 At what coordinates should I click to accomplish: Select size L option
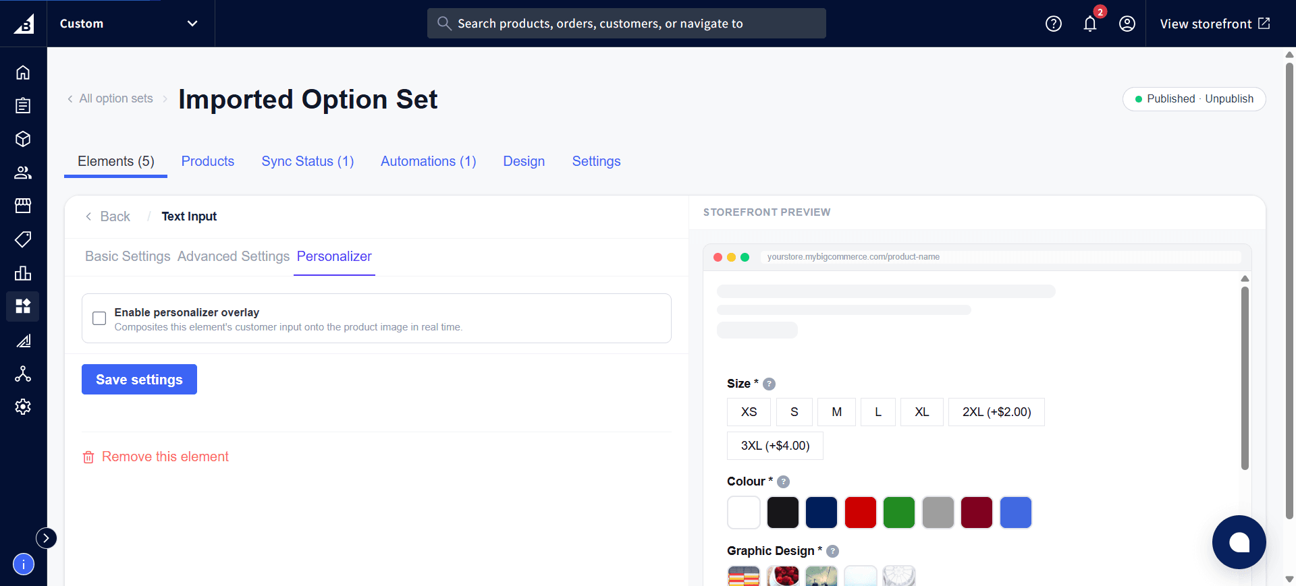pyautogui.click(x=878, y=412)
